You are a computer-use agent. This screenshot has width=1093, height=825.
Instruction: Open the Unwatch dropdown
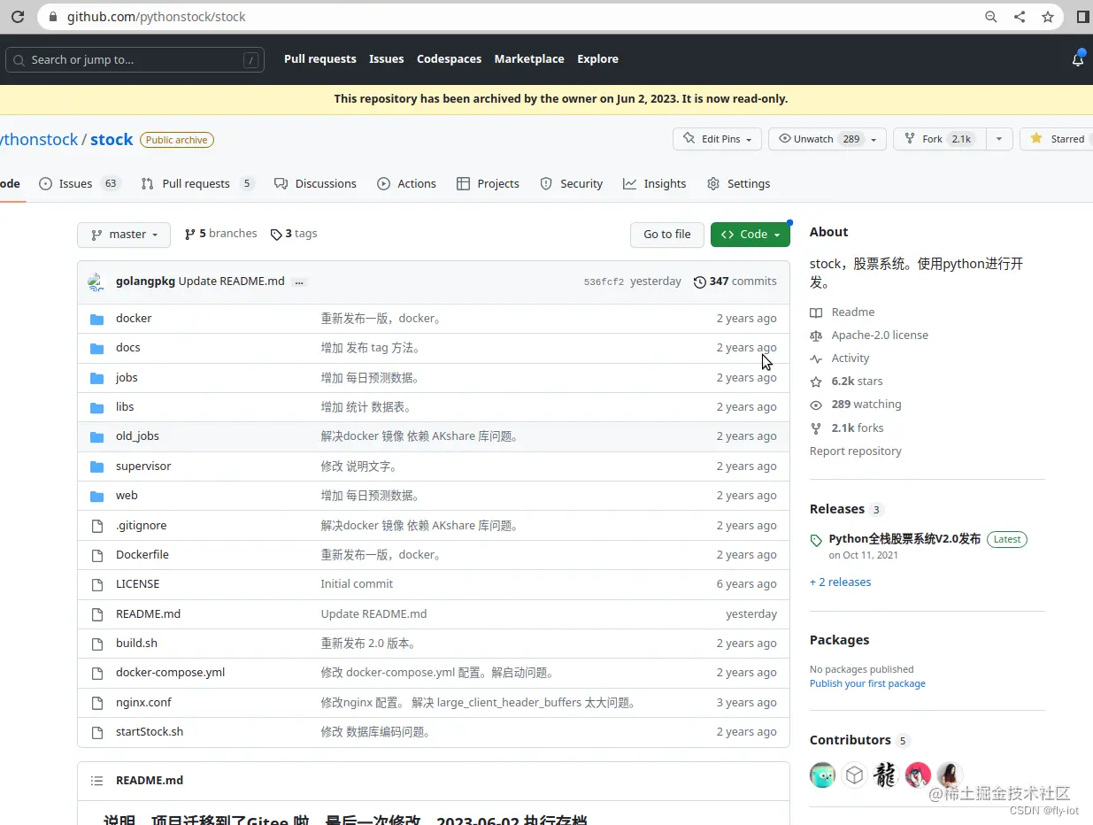click(x=827, y=139)
